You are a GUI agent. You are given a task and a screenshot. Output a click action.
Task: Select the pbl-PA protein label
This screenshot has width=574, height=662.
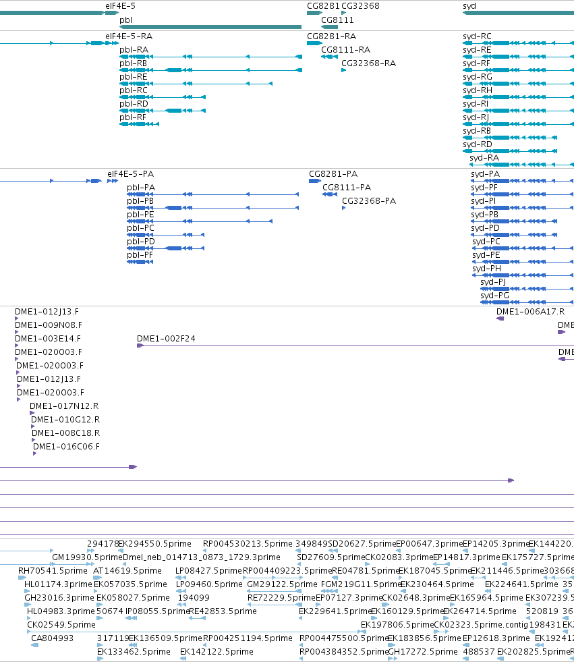click(141, 188)
